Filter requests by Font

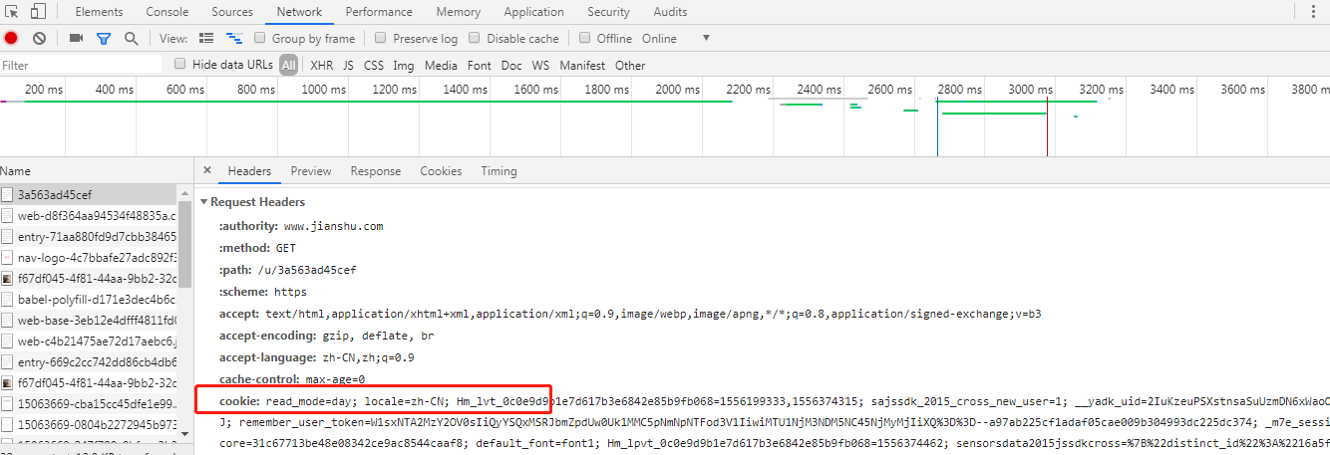(480, 65)
